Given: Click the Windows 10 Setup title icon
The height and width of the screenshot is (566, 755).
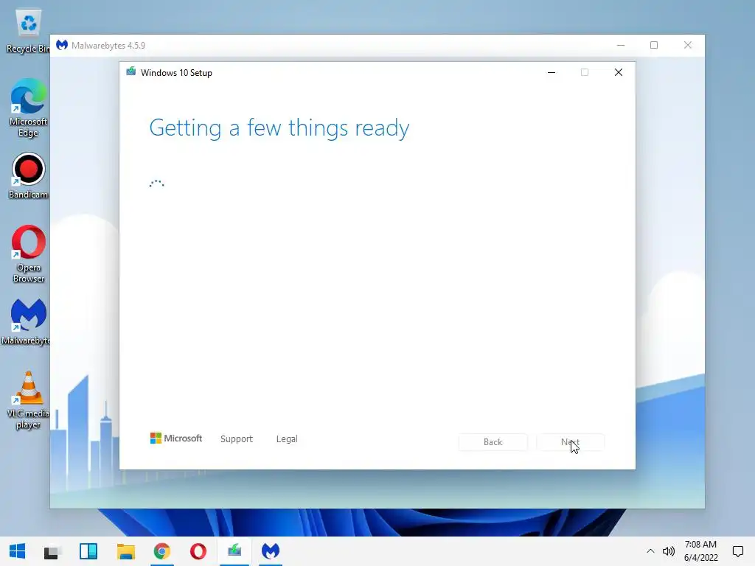Looking at the screenshot, I should (x=131, y=71).
